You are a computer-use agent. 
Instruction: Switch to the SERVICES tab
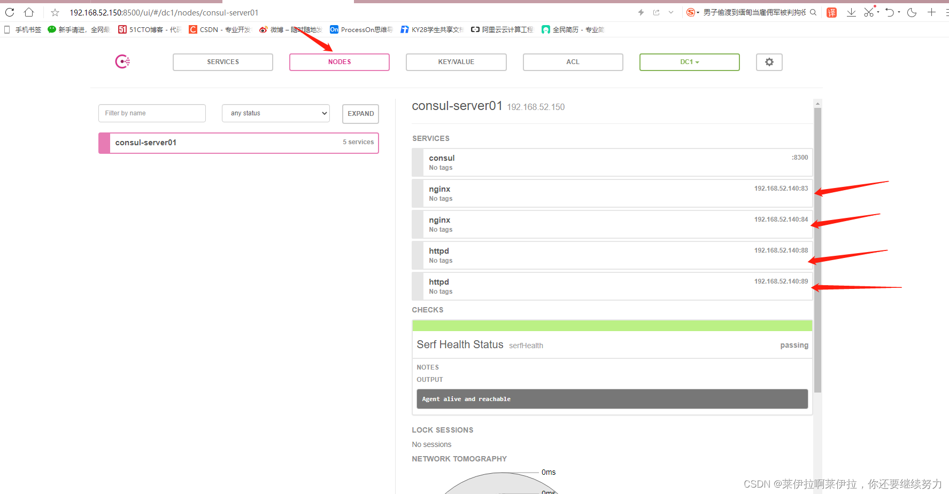[x=223, y=62]
